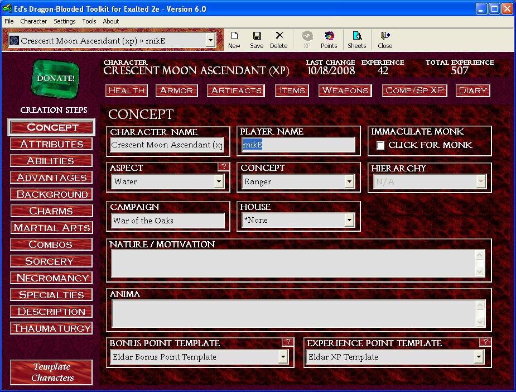
Task: Select the Concept creation step
Action: pyautogui.click(x=52, y=127)
